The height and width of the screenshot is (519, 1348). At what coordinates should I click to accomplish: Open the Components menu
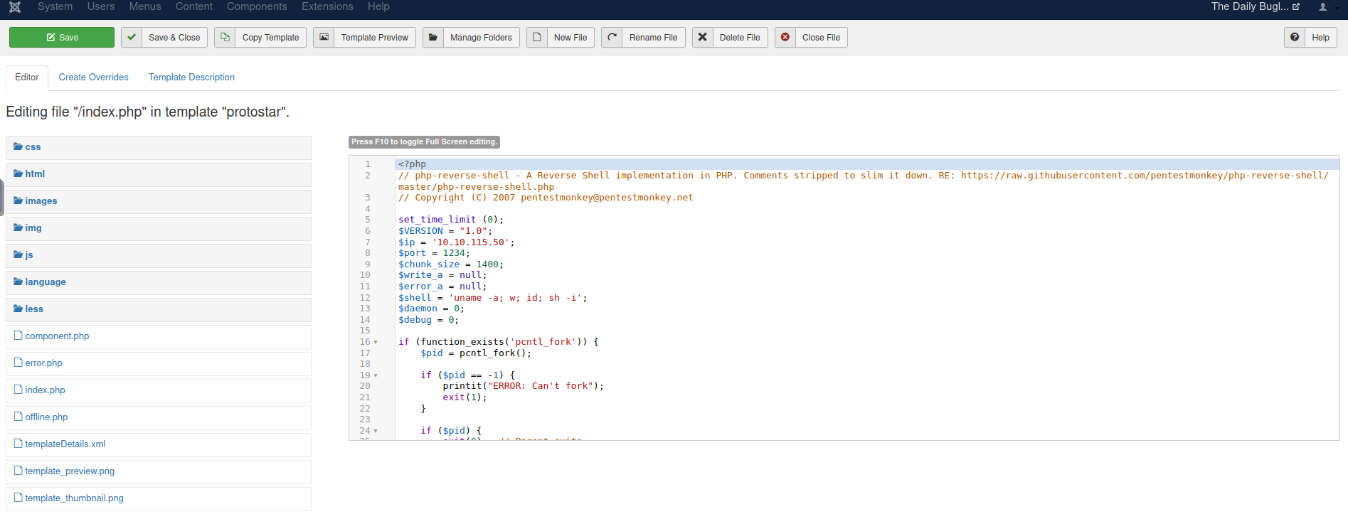pos(257,6)
